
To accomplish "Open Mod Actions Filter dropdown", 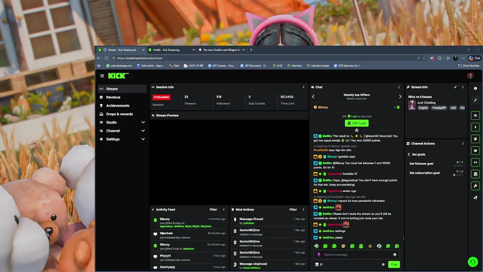I will (293, 210).
